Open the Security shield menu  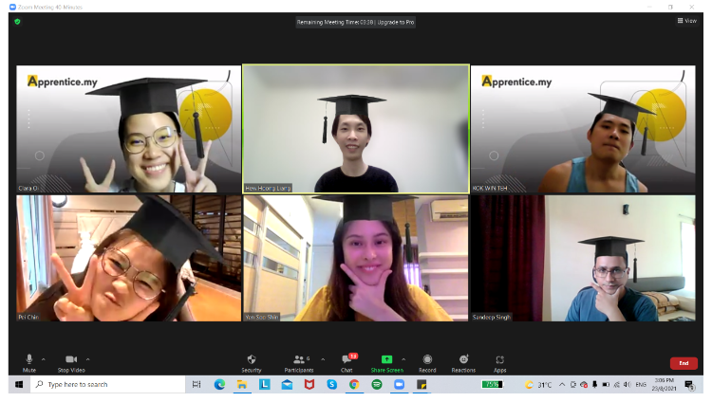[252, 361]
